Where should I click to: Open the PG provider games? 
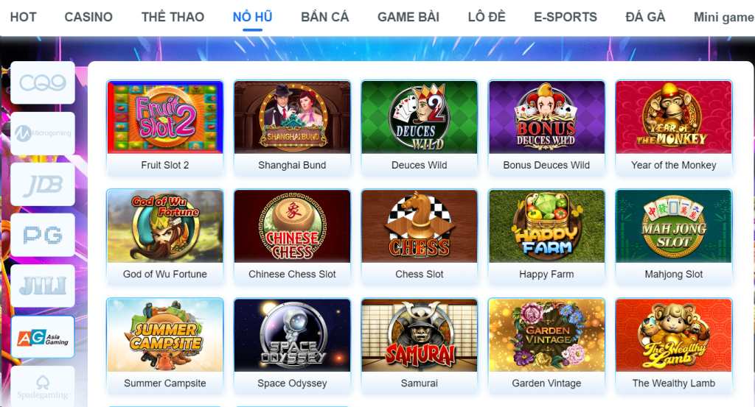[43, 235]
